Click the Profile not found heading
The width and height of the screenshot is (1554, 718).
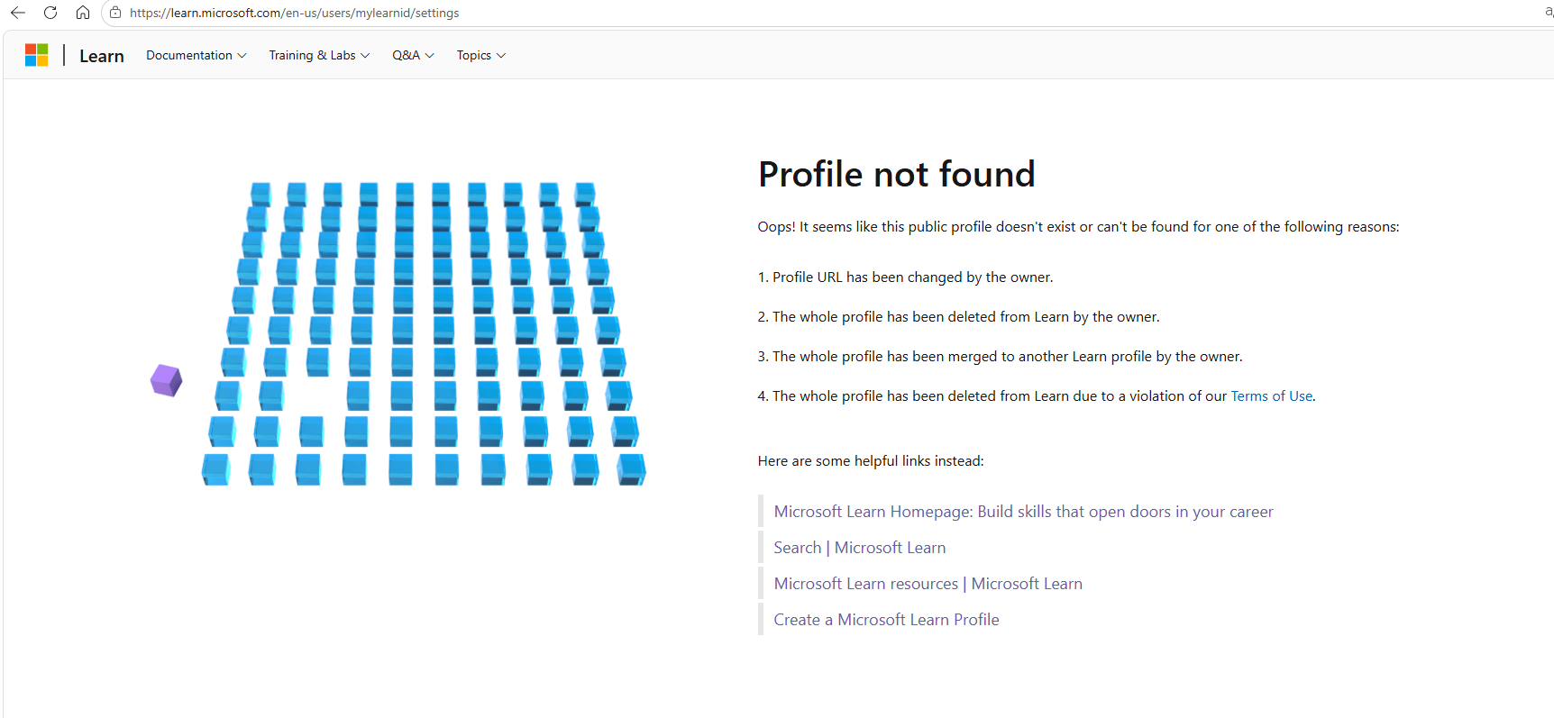tap(896, 174)
